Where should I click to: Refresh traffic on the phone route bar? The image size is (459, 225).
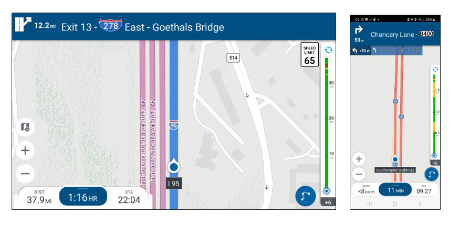tap(435, 69)
